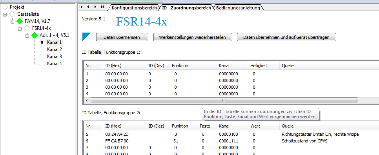
Task: Click Richtungstaster Unten Ein, rechte Wippe cell
Action: click(320, 134)
